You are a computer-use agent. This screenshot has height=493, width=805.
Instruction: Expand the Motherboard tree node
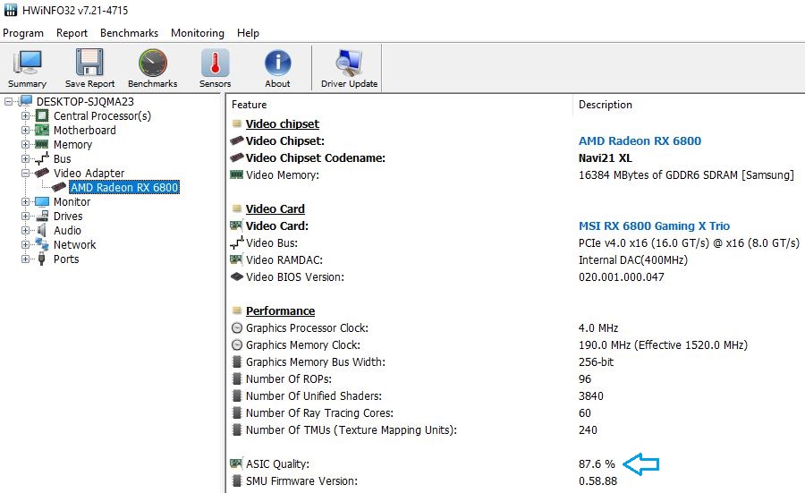[x=25, y=131]
